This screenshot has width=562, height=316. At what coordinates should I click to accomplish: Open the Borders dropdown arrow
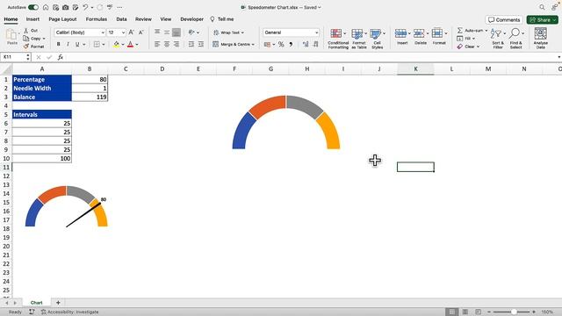pos(104,45)
